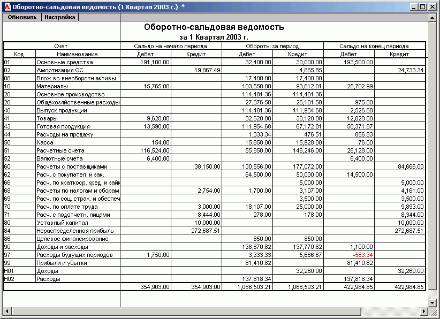Select the 'Товары' account name

pos(47,119)
